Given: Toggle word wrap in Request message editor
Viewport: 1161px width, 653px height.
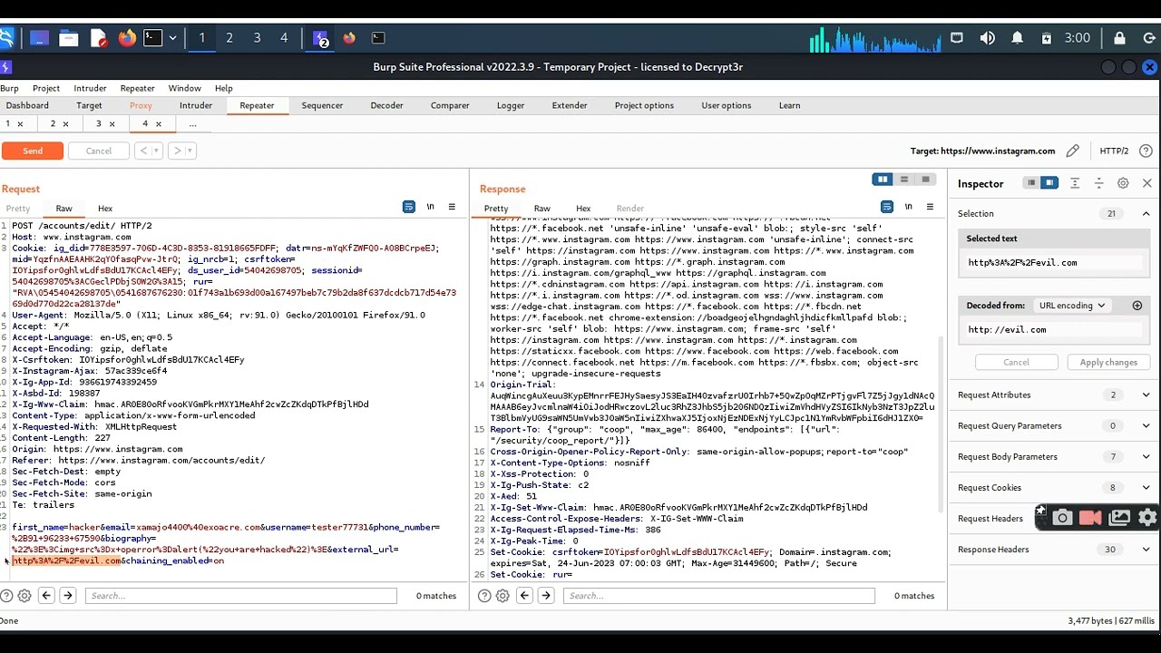Looking at the screenshot, I should coord(409,208).
